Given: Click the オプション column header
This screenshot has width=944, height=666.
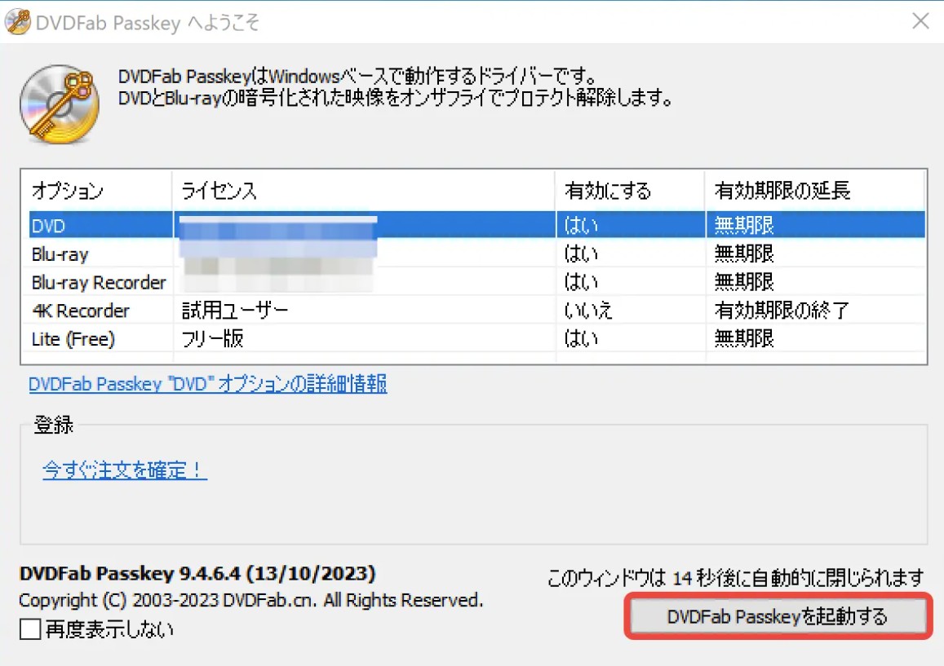Looking at the screenshot, I should click(96, 191).
